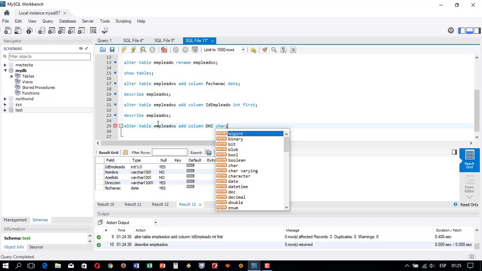Image resolution: width=482 pixels, height=271 pixels.
Task: Commit the transaction icon
Action: tap(176, 50)
